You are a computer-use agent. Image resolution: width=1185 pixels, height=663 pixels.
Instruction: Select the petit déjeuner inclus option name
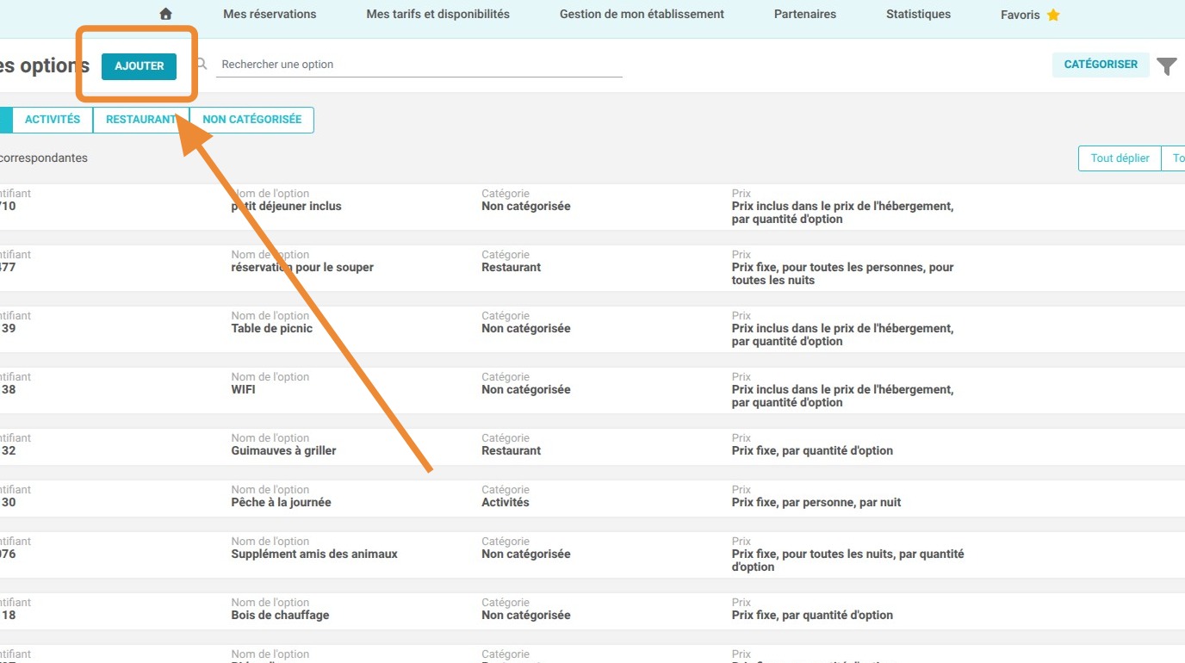(287, 206)
